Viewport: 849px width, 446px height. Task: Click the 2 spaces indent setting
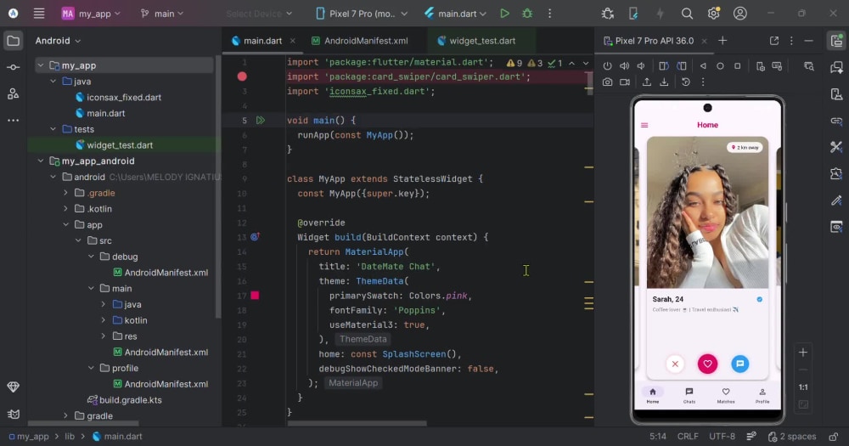791,437
